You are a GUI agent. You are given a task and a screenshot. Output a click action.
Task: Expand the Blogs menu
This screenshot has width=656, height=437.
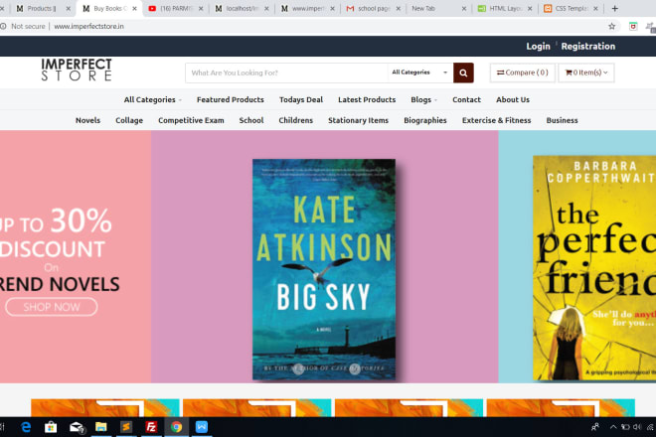click(x=423, y=99)
